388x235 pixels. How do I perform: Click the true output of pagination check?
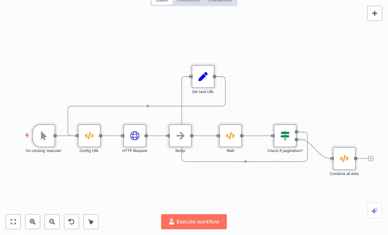point(296,132)
